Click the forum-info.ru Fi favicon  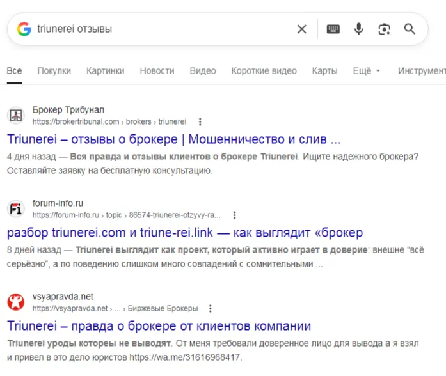point(16,208)
